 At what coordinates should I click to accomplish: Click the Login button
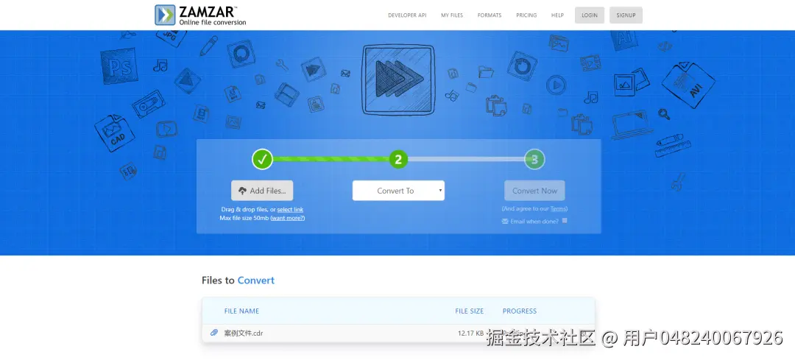click(589, 15)
